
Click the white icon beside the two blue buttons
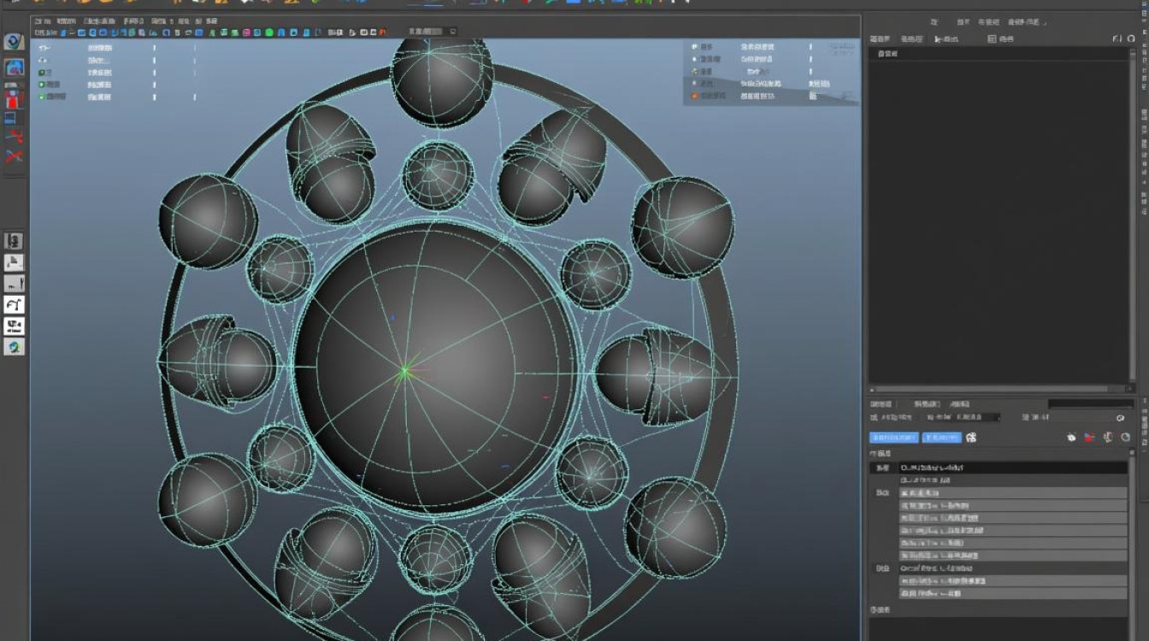point(971,438)
